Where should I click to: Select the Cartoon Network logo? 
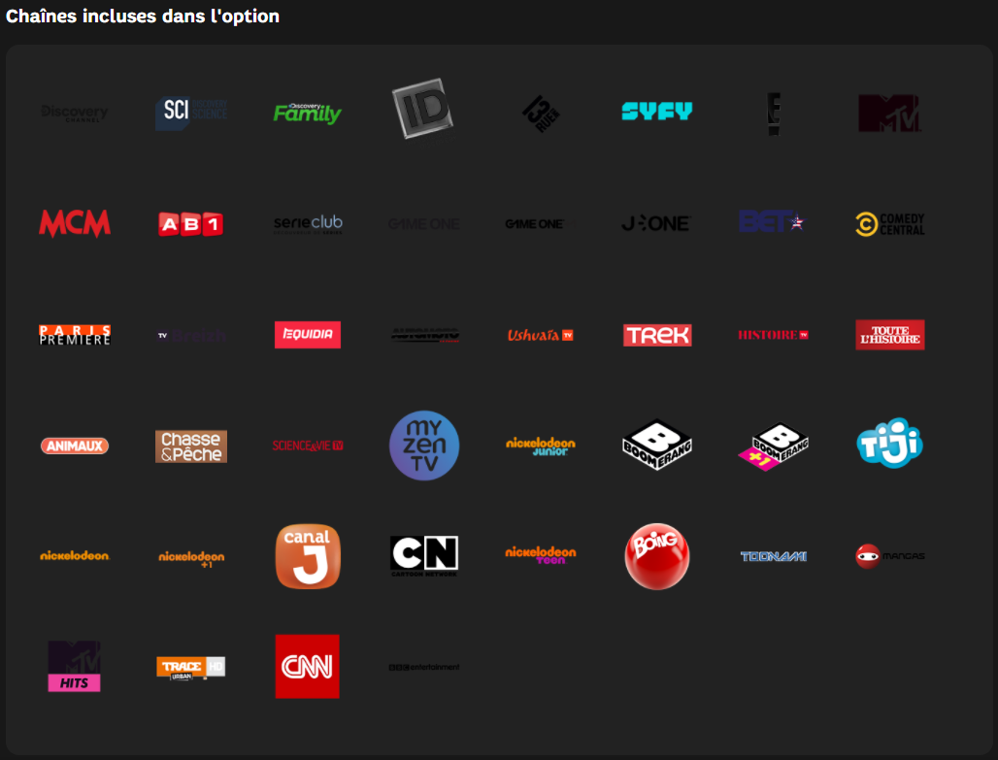pos(424,555)
